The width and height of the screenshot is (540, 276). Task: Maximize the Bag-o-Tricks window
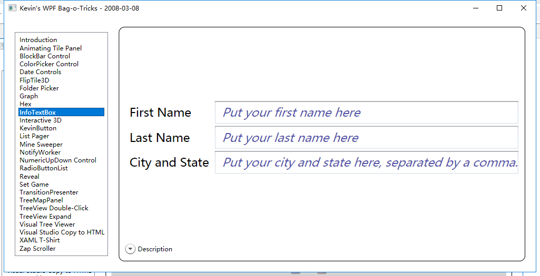[499, 8]
